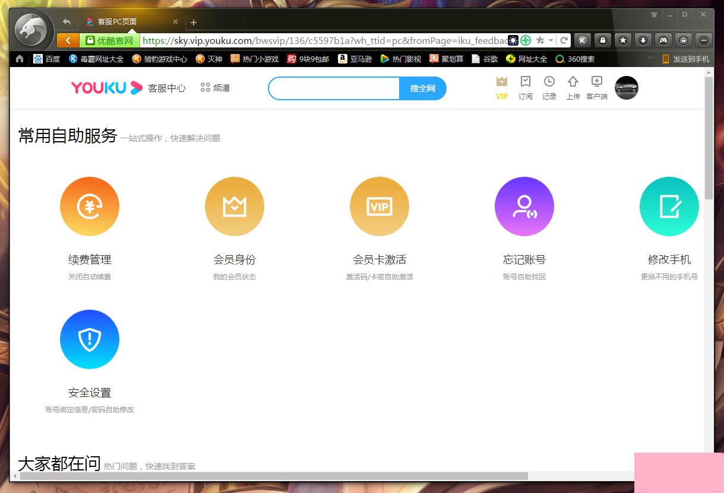Open the 亚马逊 bookmark
The height and width of the screenshot is (493, 724).
pyautogui.click(x=355, y=59)
